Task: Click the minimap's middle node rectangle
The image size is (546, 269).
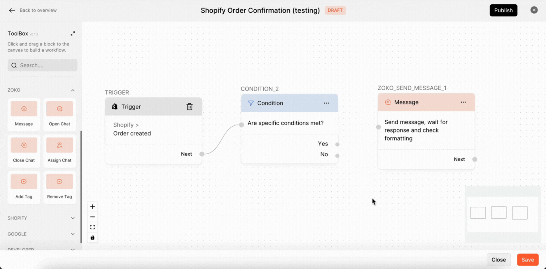Action: (x=499, y=213)
